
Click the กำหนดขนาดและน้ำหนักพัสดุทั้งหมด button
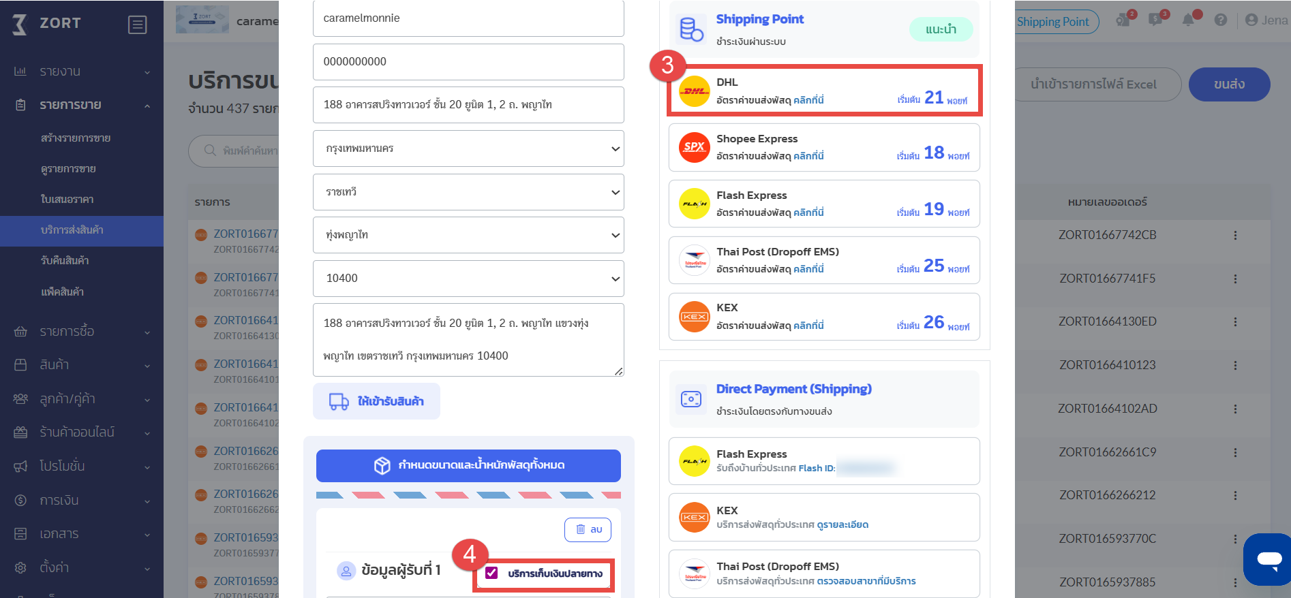tap(468, 465)
